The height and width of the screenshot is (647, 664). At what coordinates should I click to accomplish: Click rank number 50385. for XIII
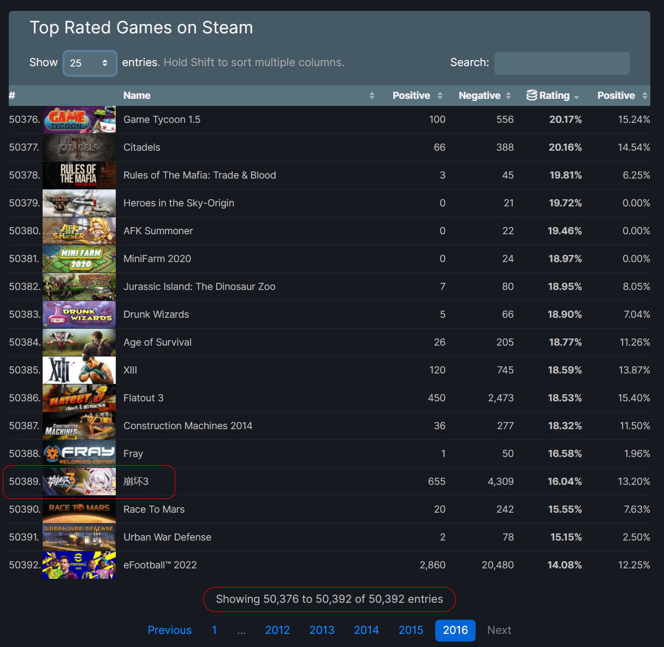[x=25, y=370]
